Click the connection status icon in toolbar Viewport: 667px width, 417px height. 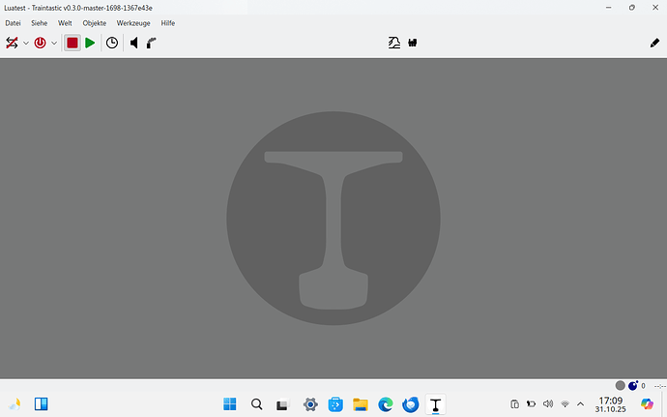[x=13, y=44]
